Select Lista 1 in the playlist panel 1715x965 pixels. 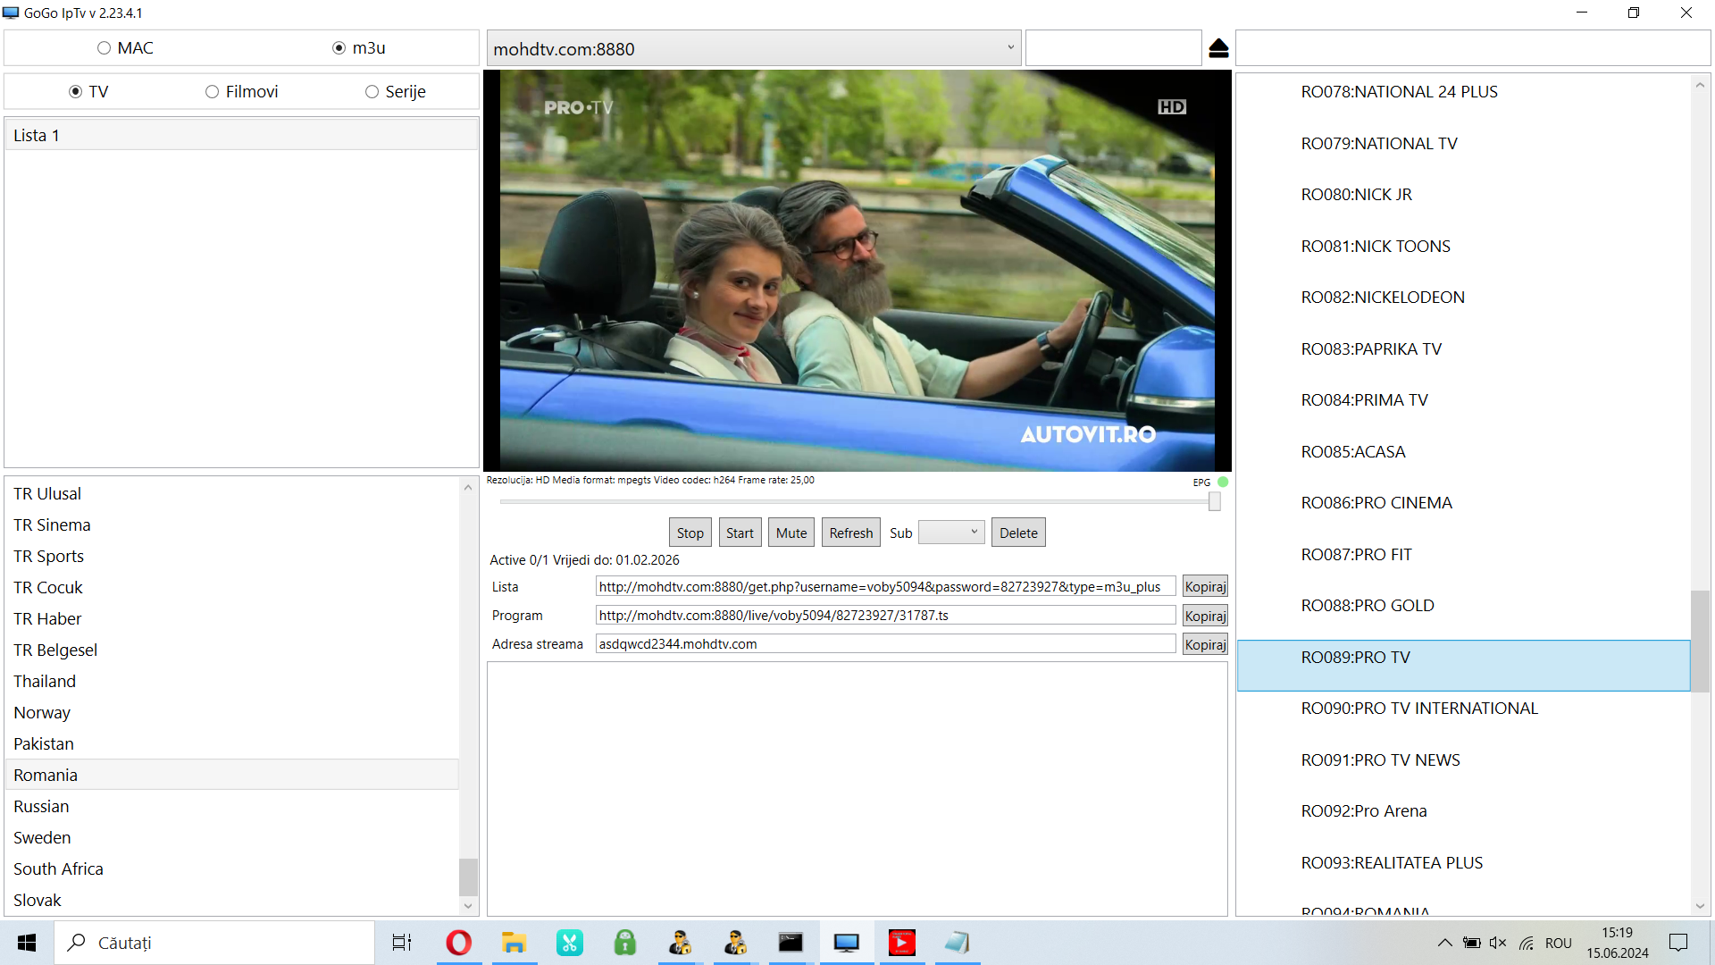(x=241, y=135)
